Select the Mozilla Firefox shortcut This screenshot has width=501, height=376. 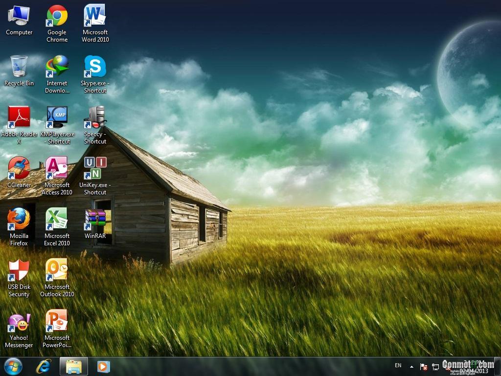[x=19, y=227]
